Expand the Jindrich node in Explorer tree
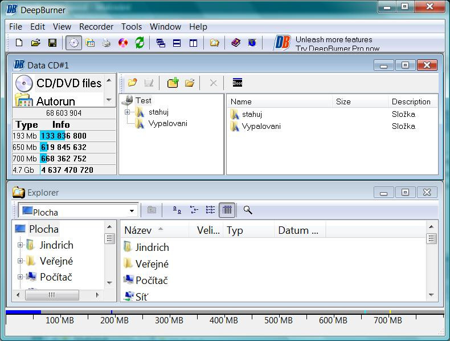 21,245
